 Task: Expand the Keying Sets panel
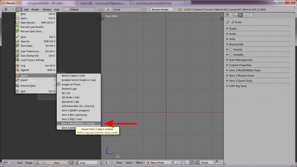pyautogui.click(x=258, y=44)
